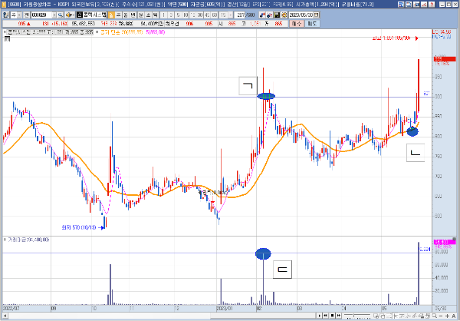
Task: Click the play button in bottom playback bar
Action: coord(320,316)
